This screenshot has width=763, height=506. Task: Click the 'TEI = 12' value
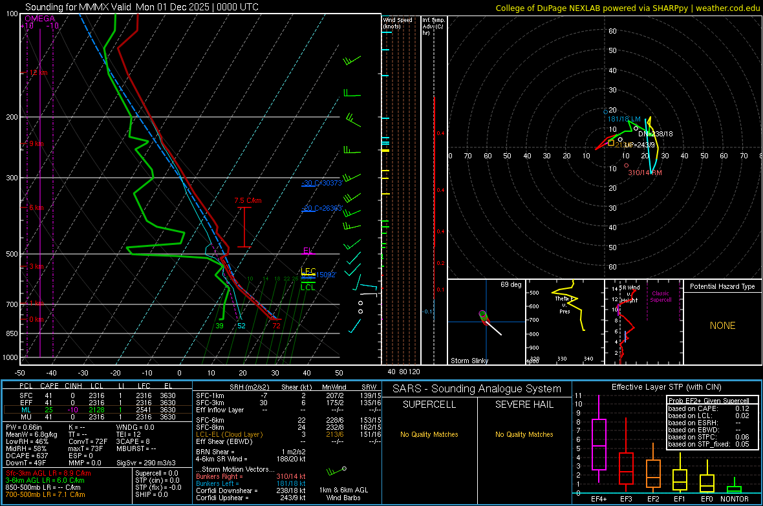129,434
